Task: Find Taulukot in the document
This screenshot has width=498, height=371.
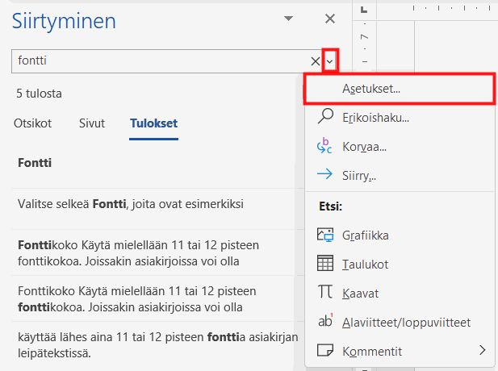Action: point(400,265)
